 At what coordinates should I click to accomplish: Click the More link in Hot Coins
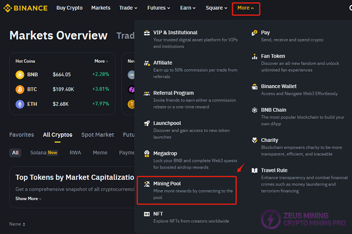tap(100, 61)
